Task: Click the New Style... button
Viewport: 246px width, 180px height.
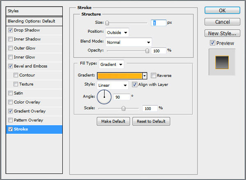Action: (222, 33)
